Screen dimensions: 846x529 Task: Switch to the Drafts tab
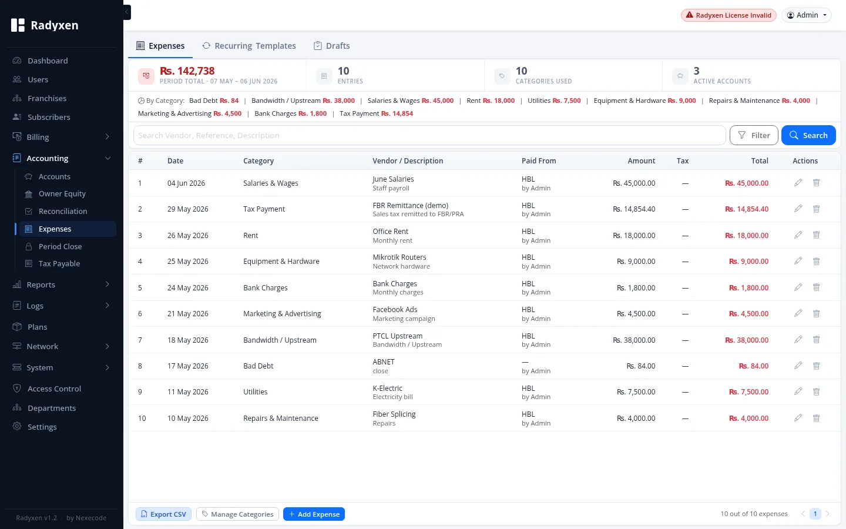[332, 46]
